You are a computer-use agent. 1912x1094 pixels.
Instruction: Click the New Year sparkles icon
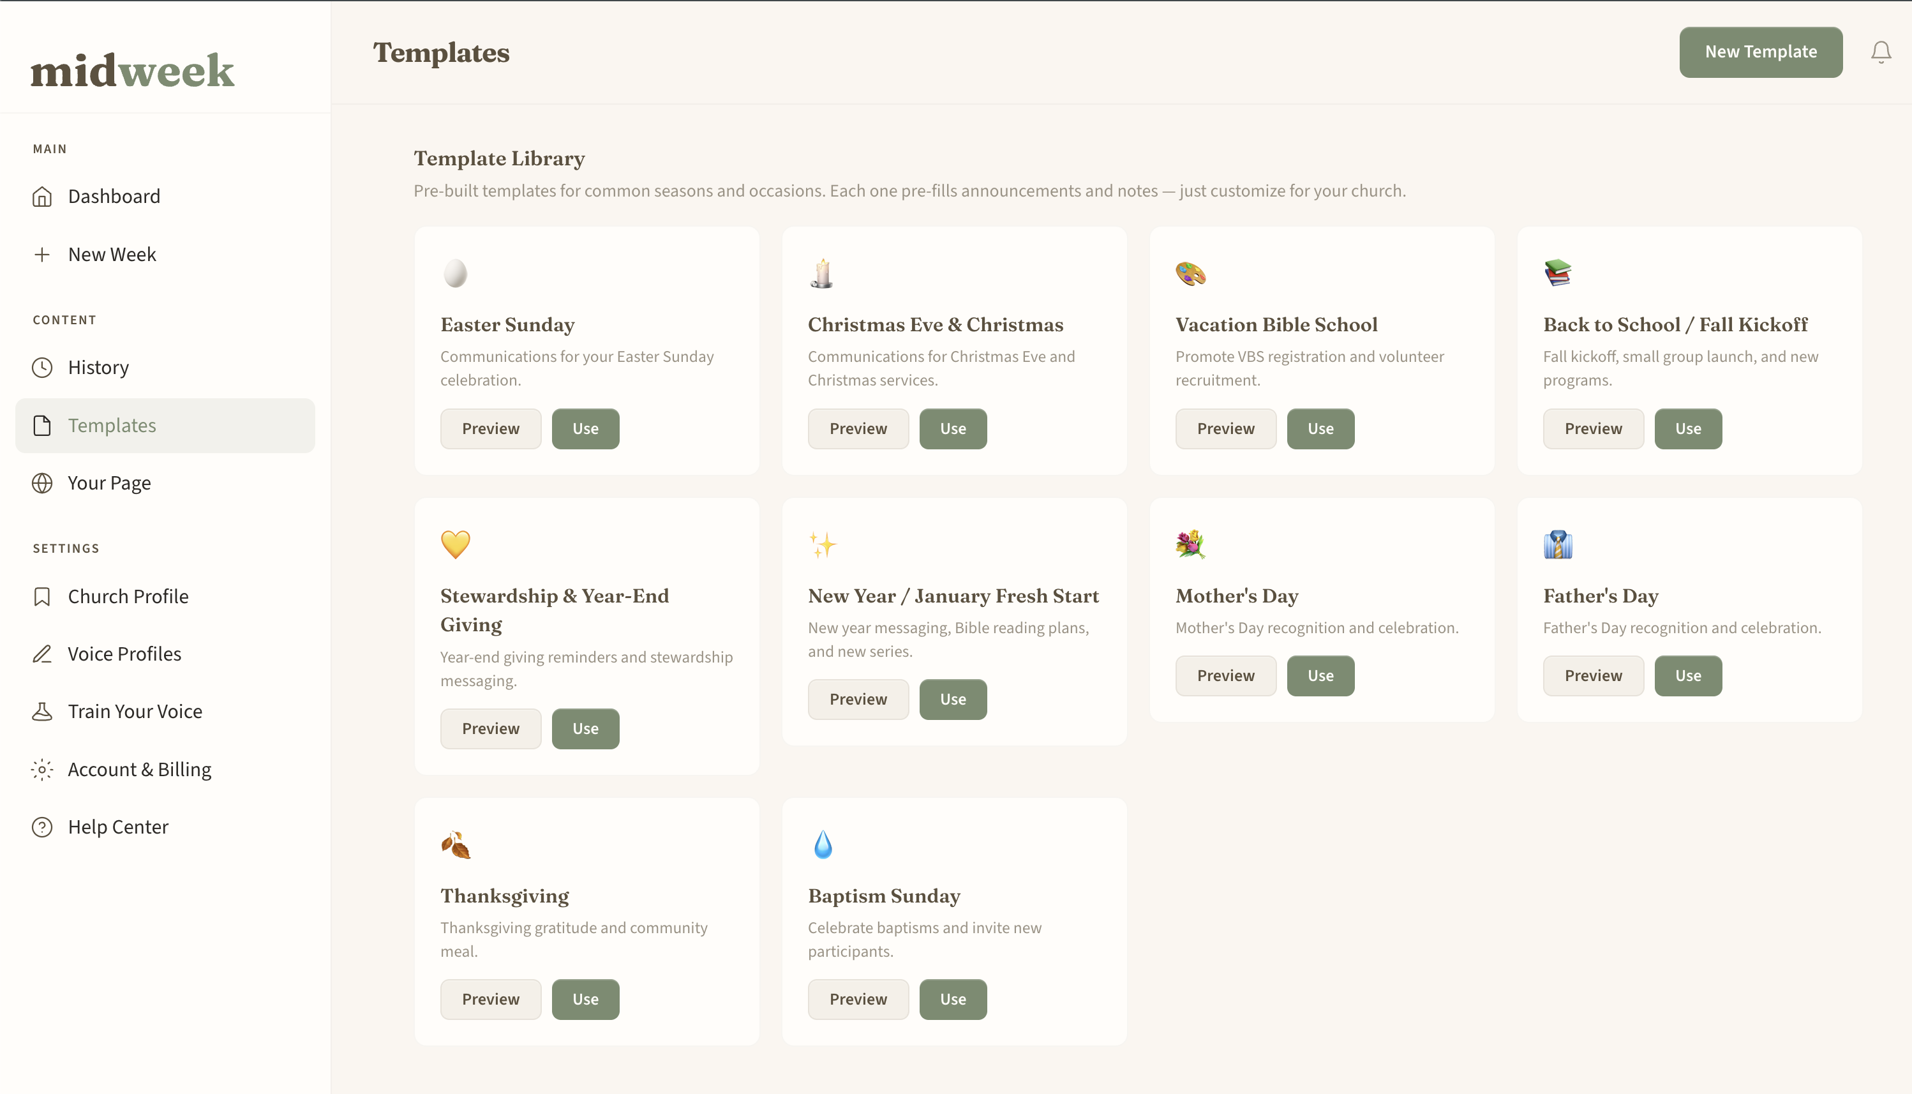[823, 544]
